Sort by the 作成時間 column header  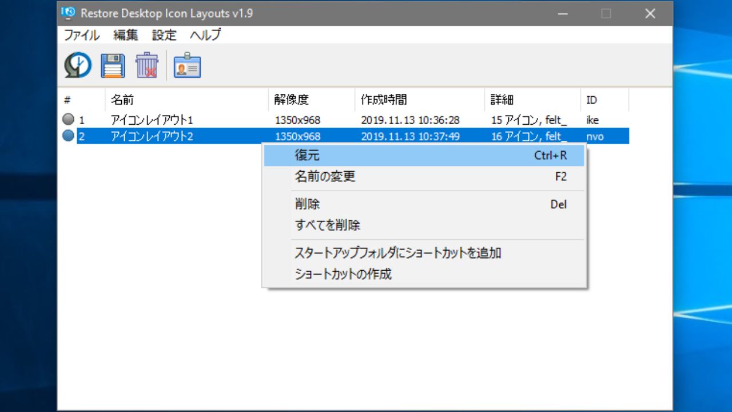[x=420, y=100]
